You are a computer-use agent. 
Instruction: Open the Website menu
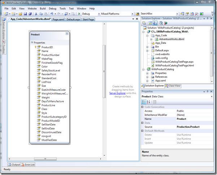(32, 9)
